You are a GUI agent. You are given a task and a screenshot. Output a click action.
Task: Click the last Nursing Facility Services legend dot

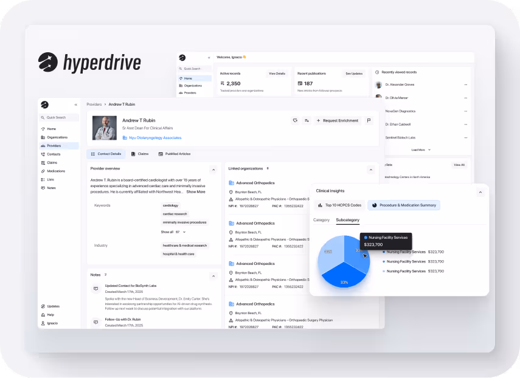point(384,271)
